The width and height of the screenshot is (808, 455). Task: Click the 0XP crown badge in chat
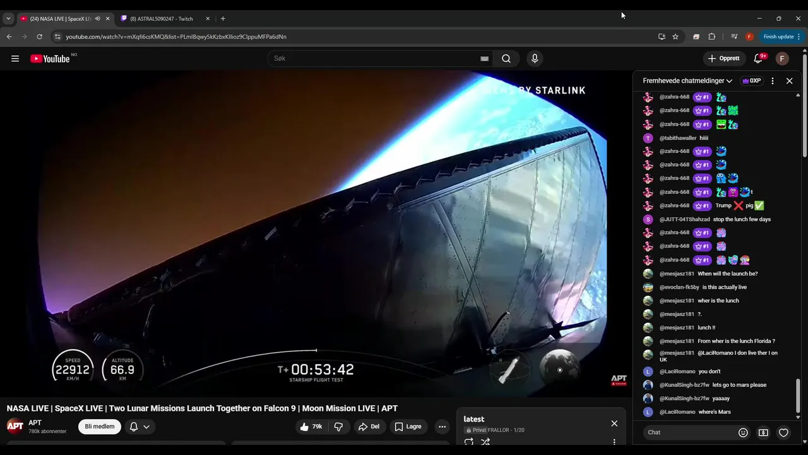[x=751, y=81]
